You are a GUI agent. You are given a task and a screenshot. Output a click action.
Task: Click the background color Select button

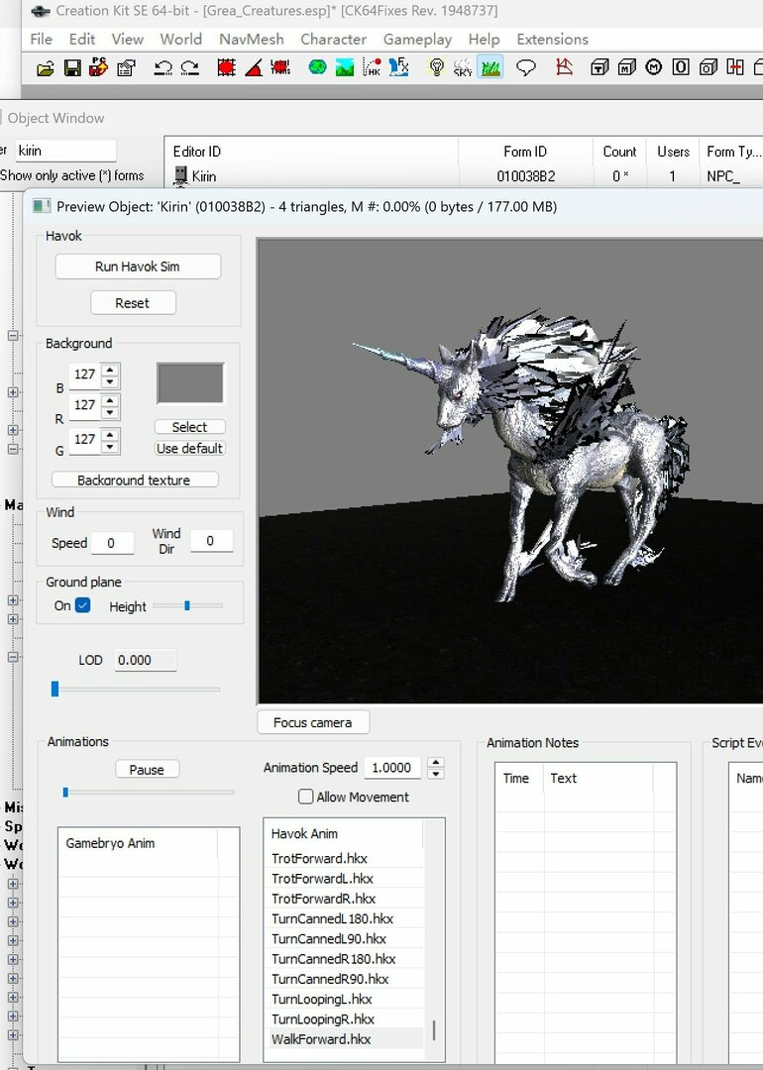pos(189,426)
